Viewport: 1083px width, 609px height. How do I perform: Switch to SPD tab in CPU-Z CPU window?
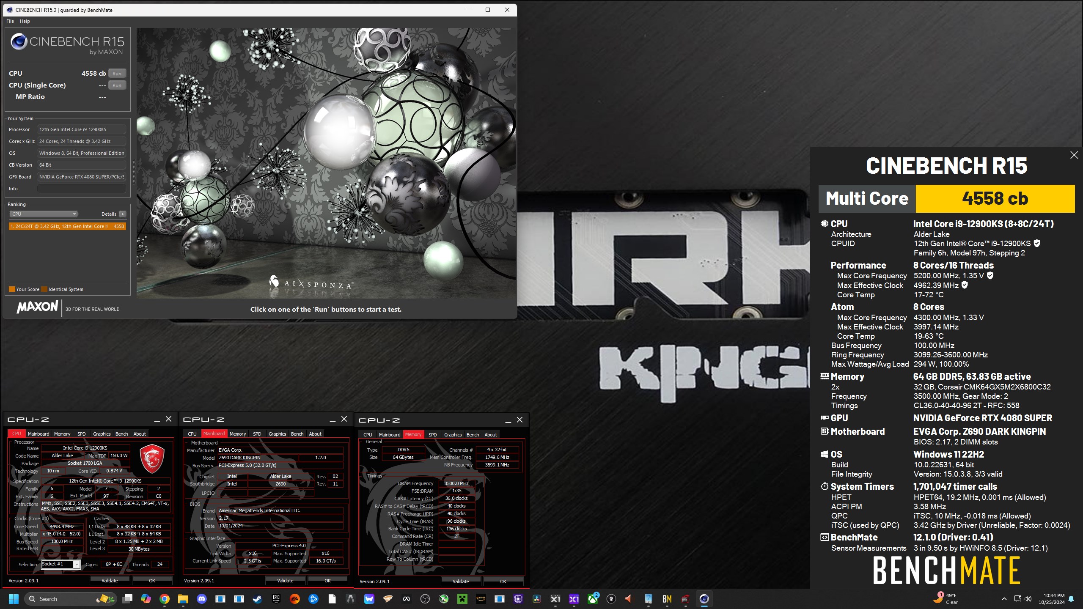pos(82,434)
